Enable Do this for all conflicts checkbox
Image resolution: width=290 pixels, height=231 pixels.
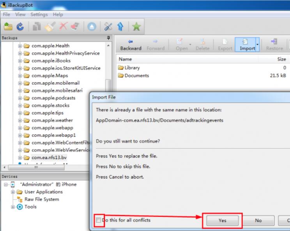tap(98, 220)
